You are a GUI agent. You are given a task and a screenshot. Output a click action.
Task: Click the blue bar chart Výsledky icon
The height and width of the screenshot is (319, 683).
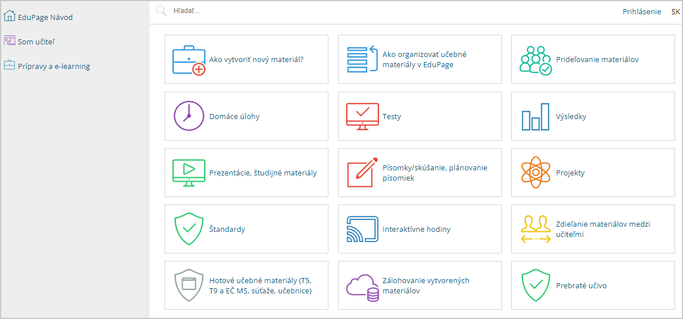(536, 116)
